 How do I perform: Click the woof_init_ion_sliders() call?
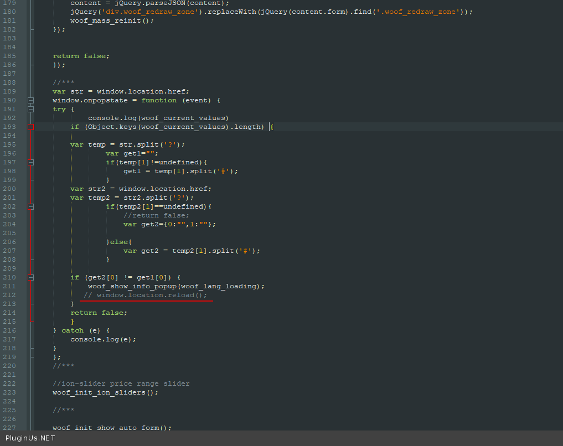105,392
